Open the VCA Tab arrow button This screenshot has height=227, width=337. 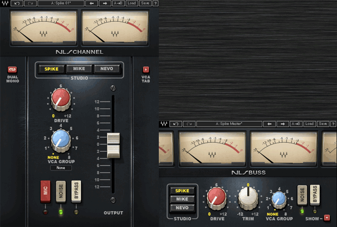145,70
